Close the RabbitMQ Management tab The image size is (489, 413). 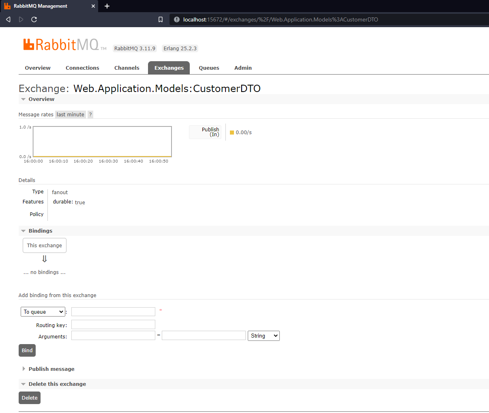93,6
